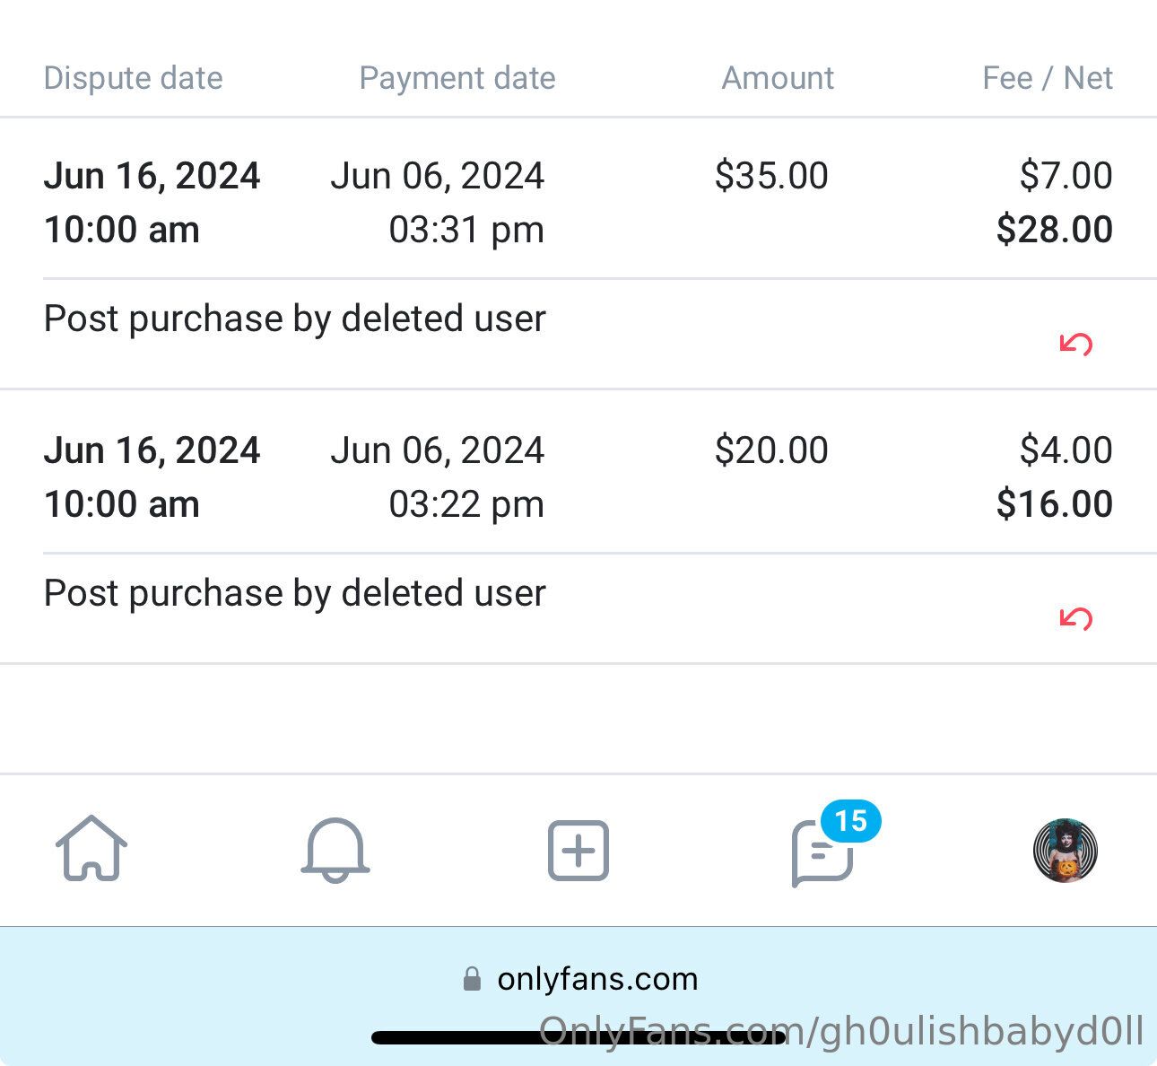Click the $28.00 net value

1054,230
